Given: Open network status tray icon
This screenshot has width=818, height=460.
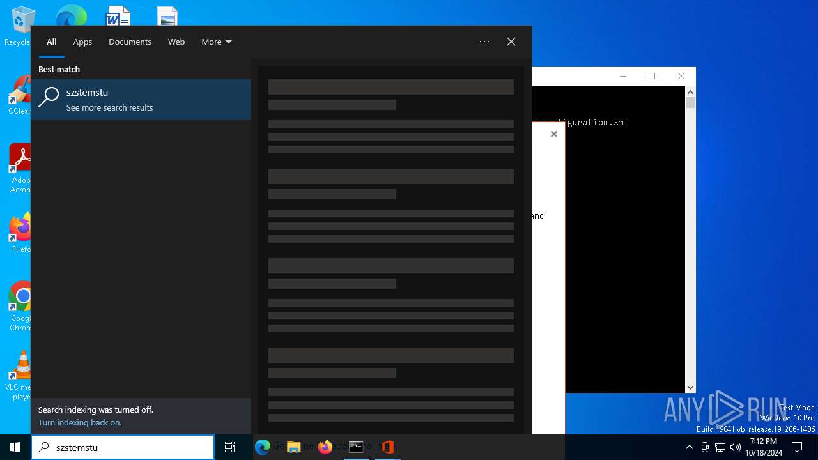Looking at the screenshot, I should pyautogui.click(x=720, y=447).
